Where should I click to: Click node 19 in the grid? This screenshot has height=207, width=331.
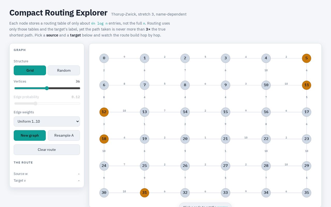[145, 139]
